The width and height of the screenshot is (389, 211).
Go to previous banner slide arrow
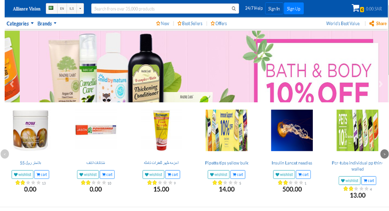click(x=12, y=84)
